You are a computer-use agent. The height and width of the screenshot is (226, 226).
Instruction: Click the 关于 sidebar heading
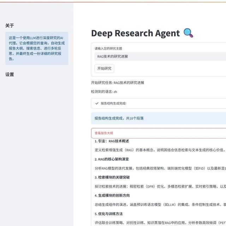click(x=10, y=25)
